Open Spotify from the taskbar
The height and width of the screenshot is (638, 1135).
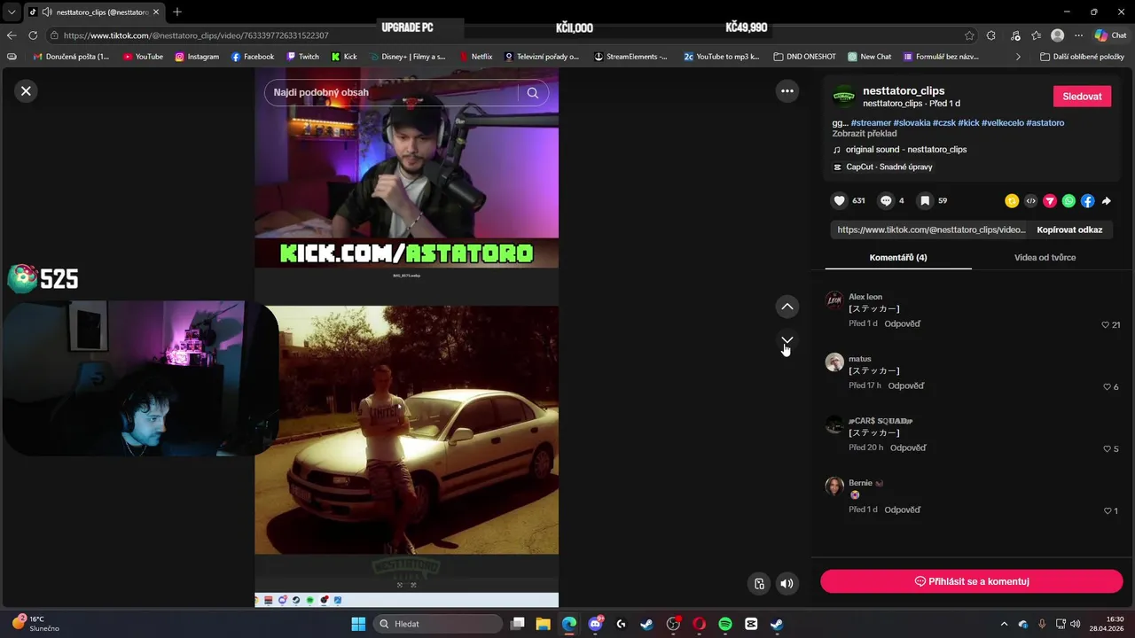click(x=725, y=624)
